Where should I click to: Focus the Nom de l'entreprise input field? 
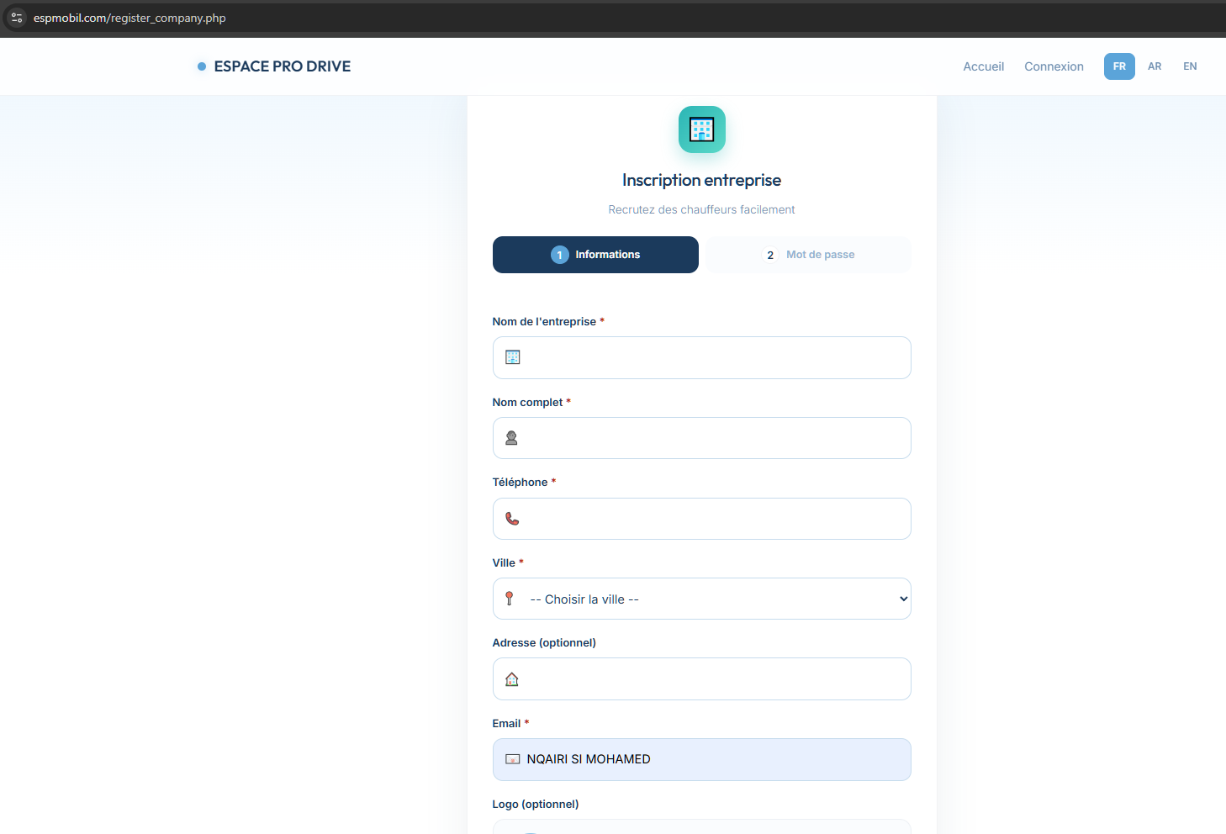pyautogui.click(x=701, y=357)
